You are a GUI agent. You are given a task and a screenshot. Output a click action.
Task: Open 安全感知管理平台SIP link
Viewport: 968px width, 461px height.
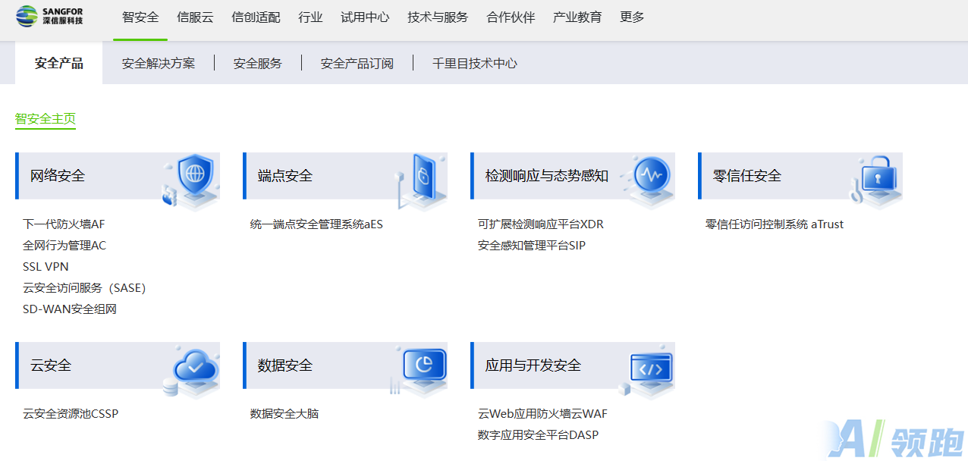pyautogui.click(x=532, y=245)
